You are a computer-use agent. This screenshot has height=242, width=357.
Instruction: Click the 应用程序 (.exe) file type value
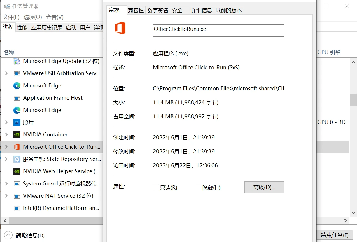click(x=171, y=54)
